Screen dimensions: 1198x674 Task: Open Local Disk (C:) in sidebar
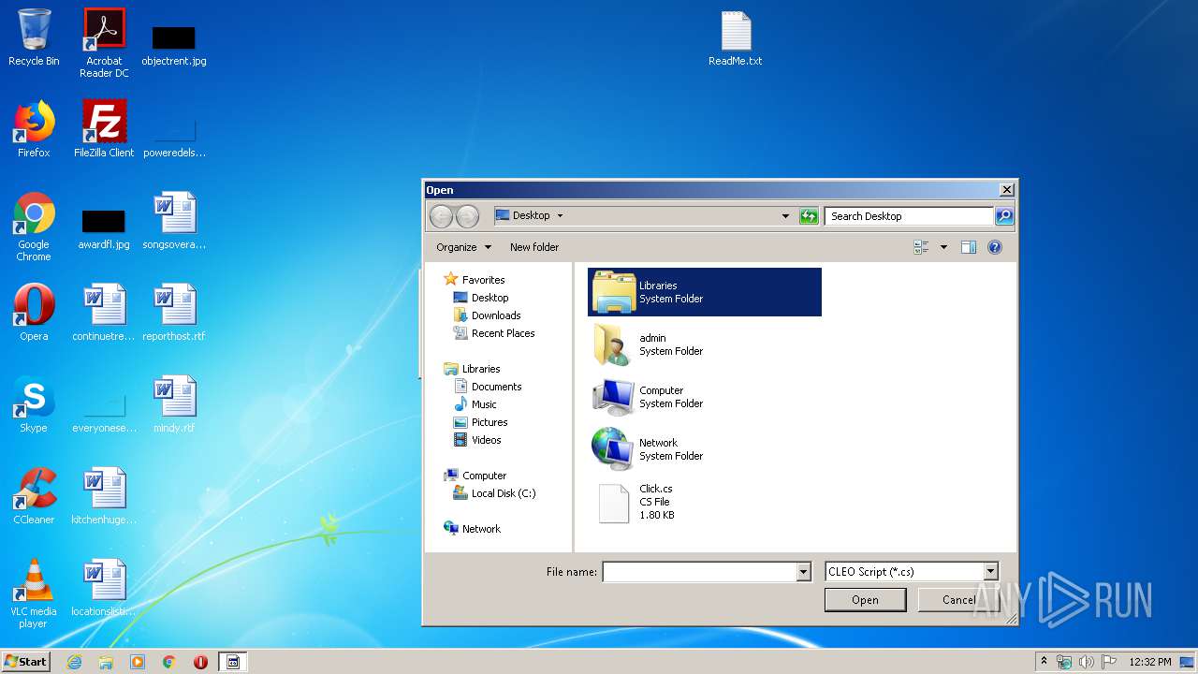[494, 493]
